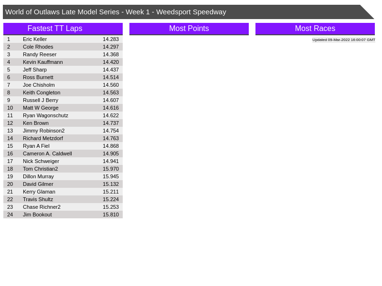This screenshot has width=382, height=286.
Task: Select the Most Points header
Action: pos(189,29)
